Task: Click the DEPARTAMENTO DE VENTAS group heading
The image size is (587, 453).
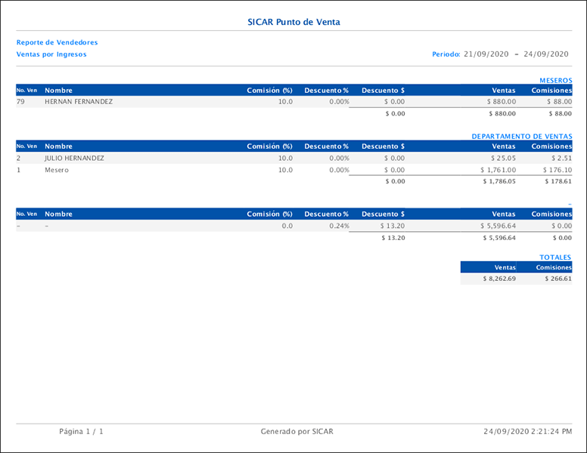Action: tap(521, 137)
